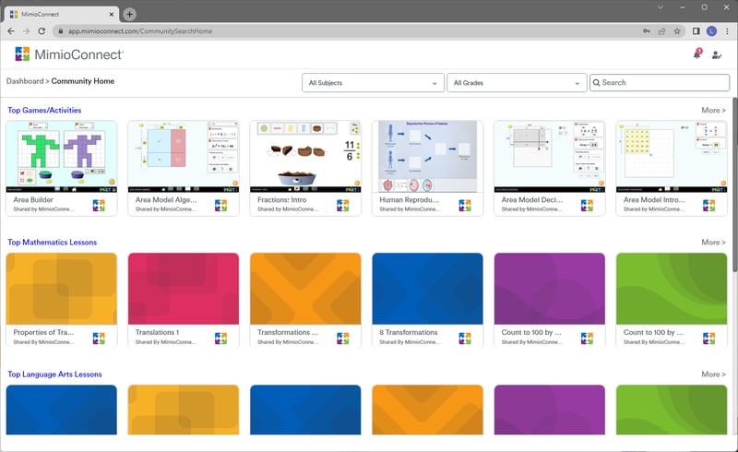Click Mimio icon on Area Model Alge... card

[220, 206]
